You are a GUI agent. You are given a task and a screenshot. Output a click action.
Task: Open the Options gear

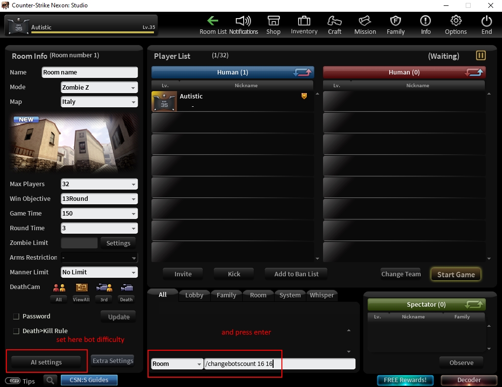coord(456,21)
